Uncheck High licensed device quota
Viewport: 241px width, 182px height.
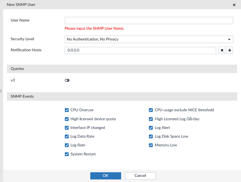(67, 119)
